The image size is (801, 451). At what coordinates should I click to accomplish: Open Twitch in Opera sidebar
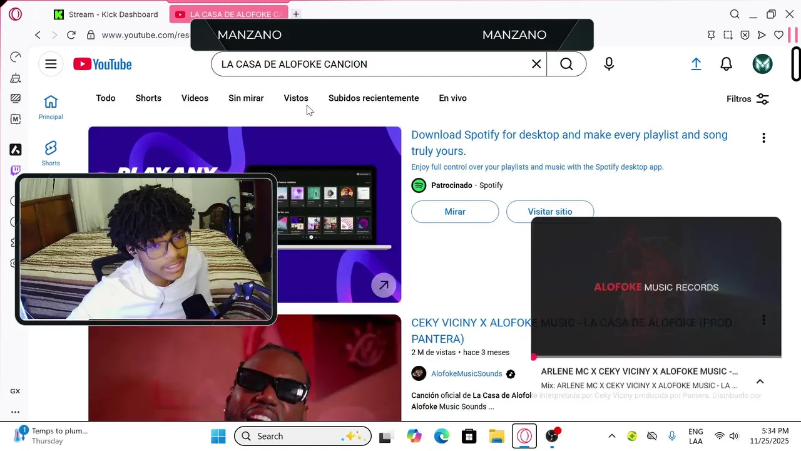pyautogui.click(x=16, y=170)
